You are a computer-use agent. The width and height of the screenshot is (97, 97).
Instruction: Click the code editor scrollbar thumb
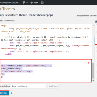(93, 71)
